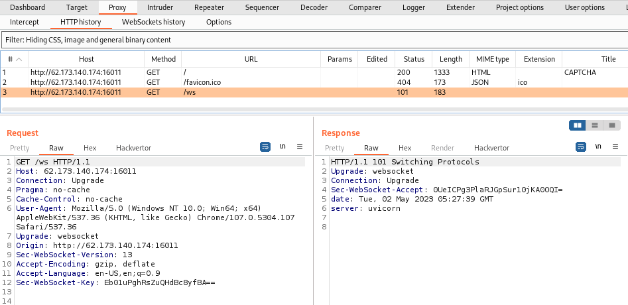Open the HTTP history filter bar
The height and width of the screenshot is (305, 628).
pos(314,40)
